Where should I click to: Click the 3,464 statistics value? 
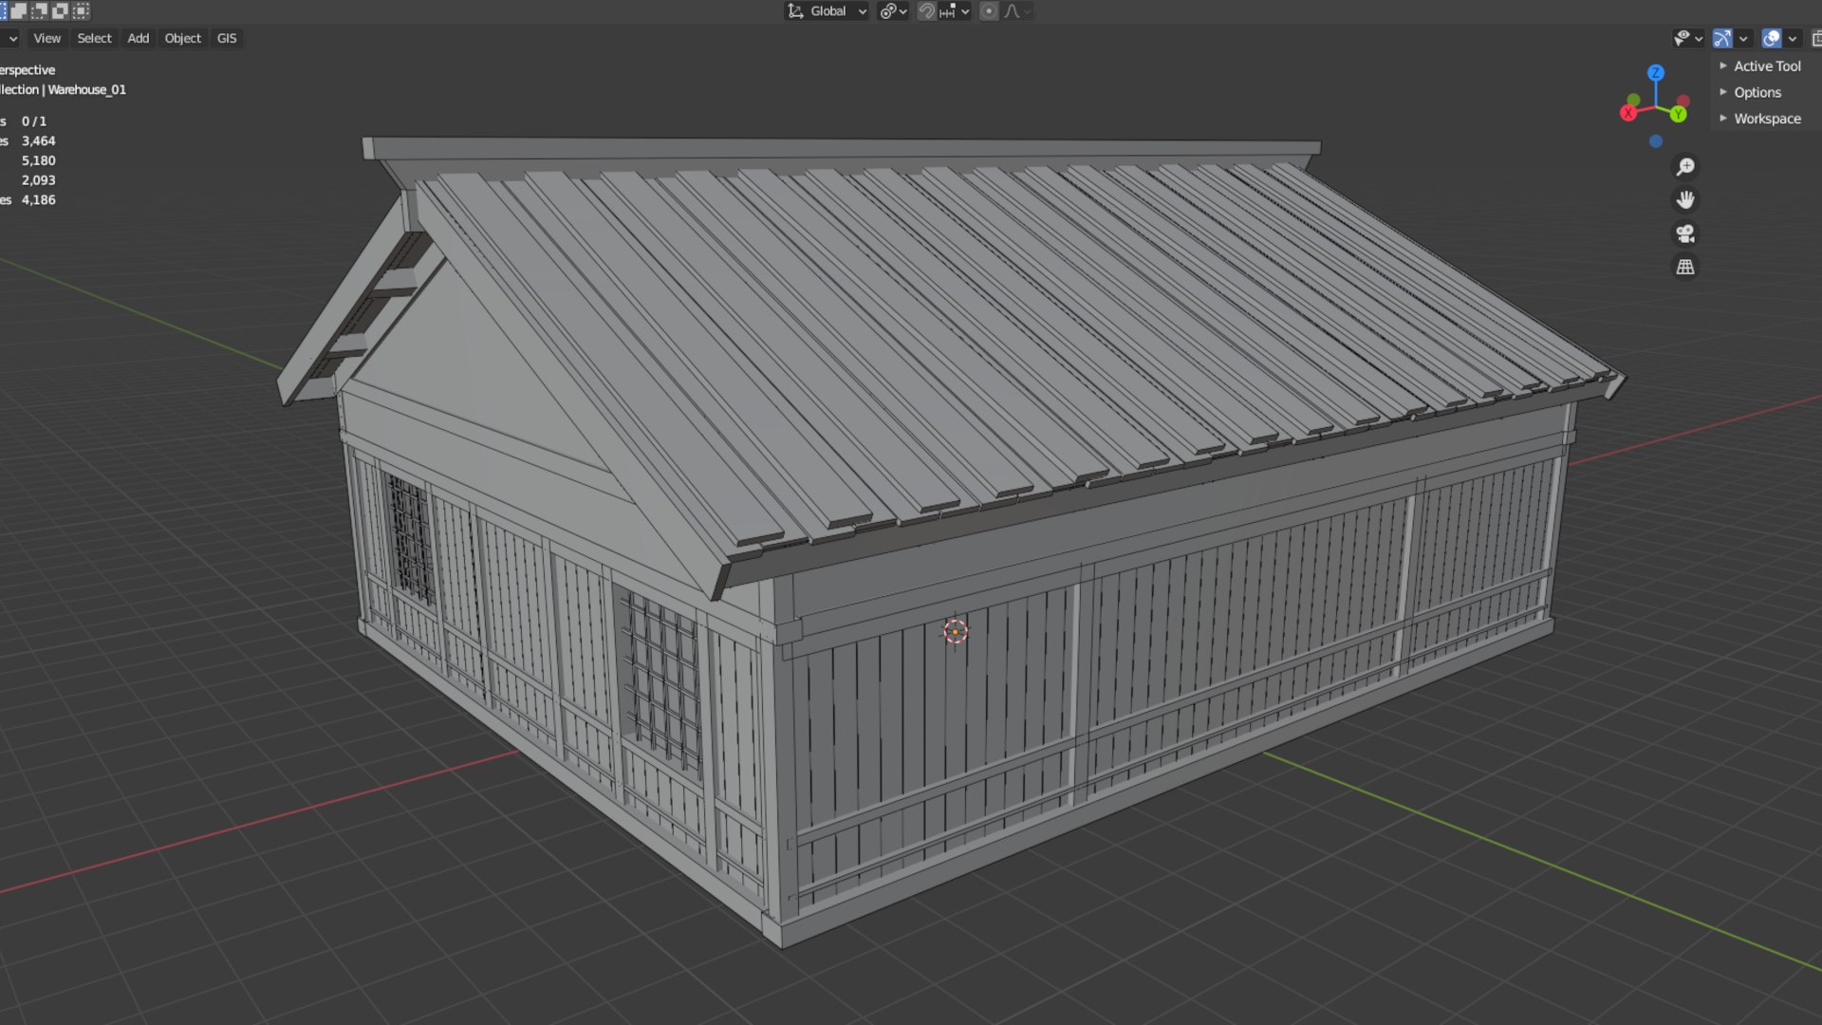pos(39,140)
